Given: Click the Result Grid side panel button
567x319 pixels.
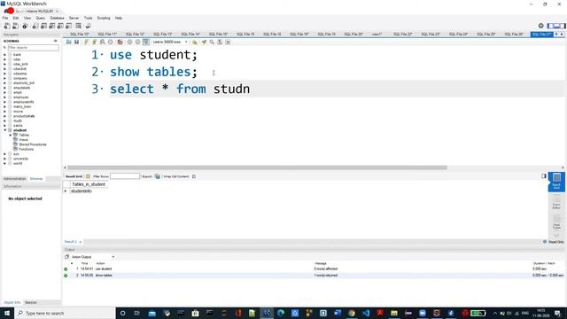Looking at the screenshot, I should (x=556, y=182).
